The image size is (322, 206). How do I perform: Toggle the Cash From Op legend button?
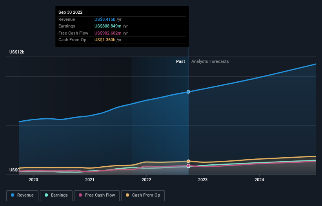tap(143, 195)
